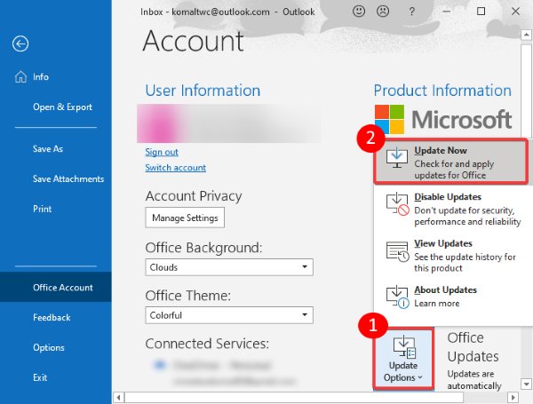Click the smiley face feedback icon
This screenshot has width=533, height=404.
tap(359, 12)
